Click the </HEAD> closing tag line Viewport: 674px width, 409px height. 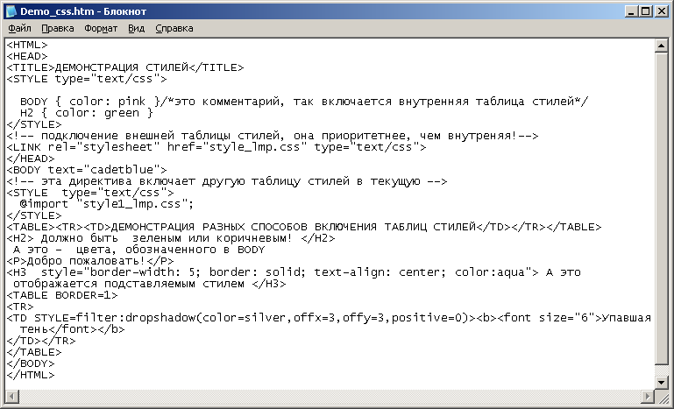pyautogui.click(x=31, y=159)
